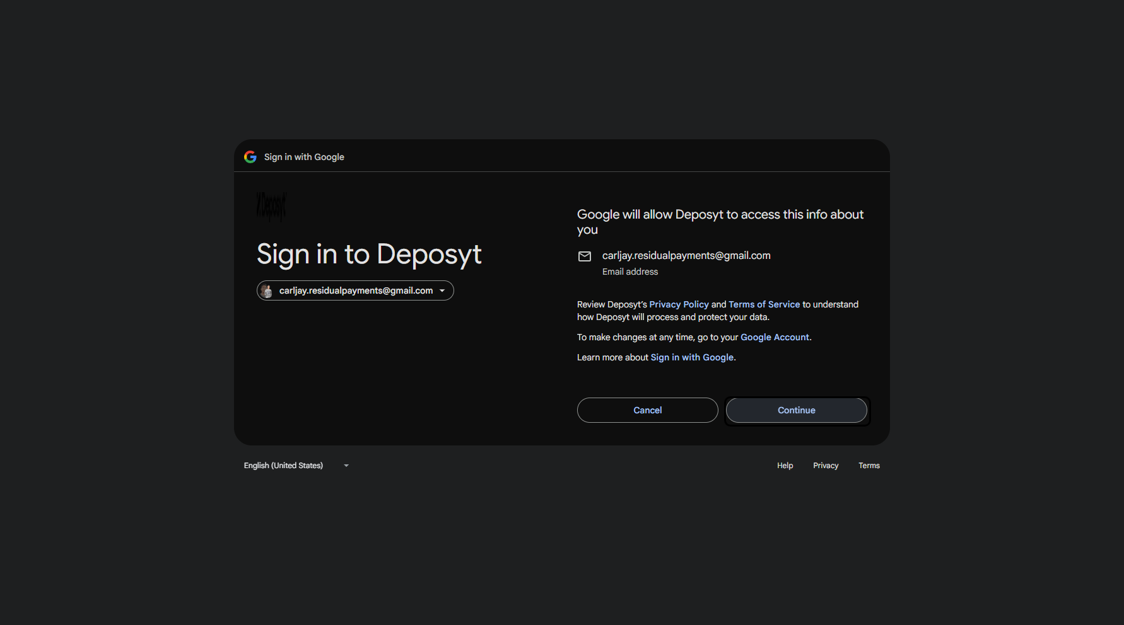Click the 'Google will allow Deposyt to access' heading

click(720, 222)
